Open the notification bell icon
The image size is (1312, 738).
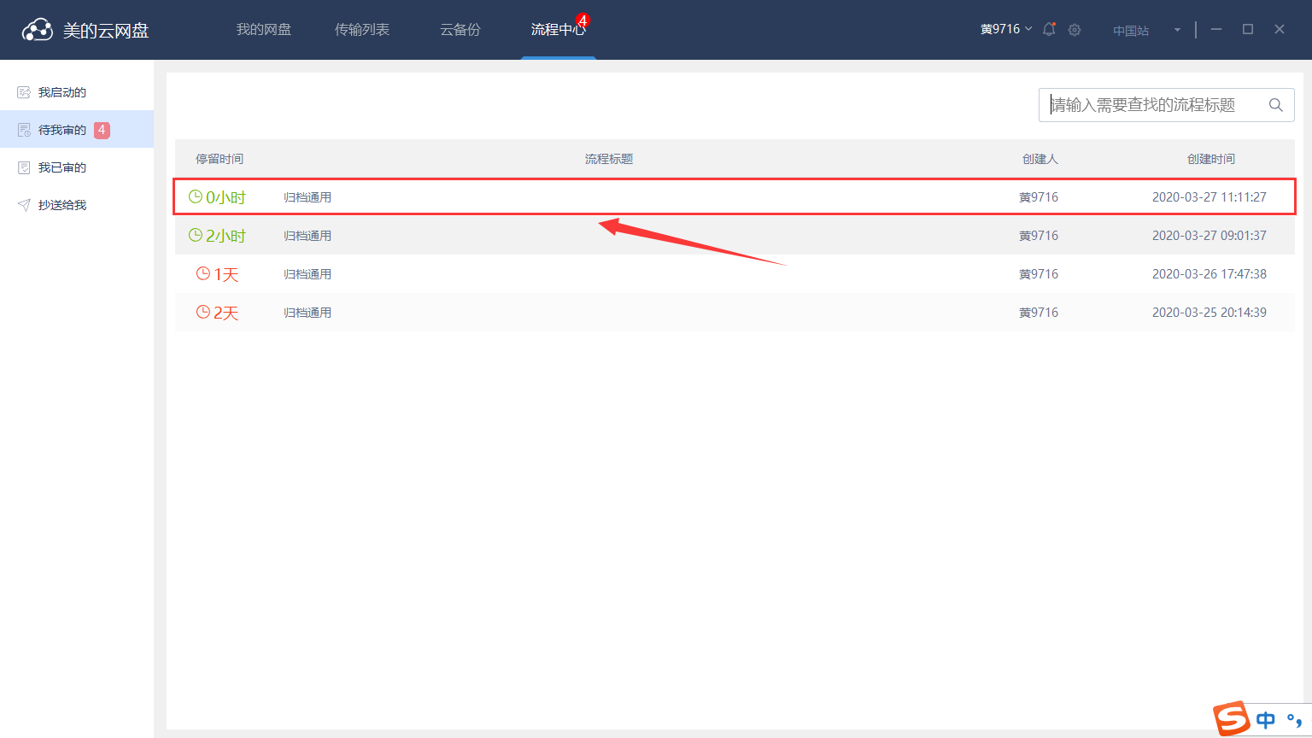coord(1049,29)
